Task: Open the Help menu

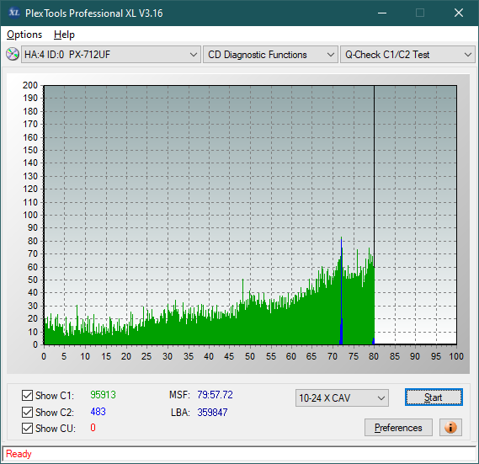Action: (x=64, y=35)
